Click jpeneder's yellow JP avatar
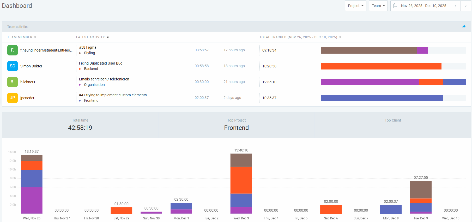The width and height of the screenshot is (472, 222). [13, 98]
